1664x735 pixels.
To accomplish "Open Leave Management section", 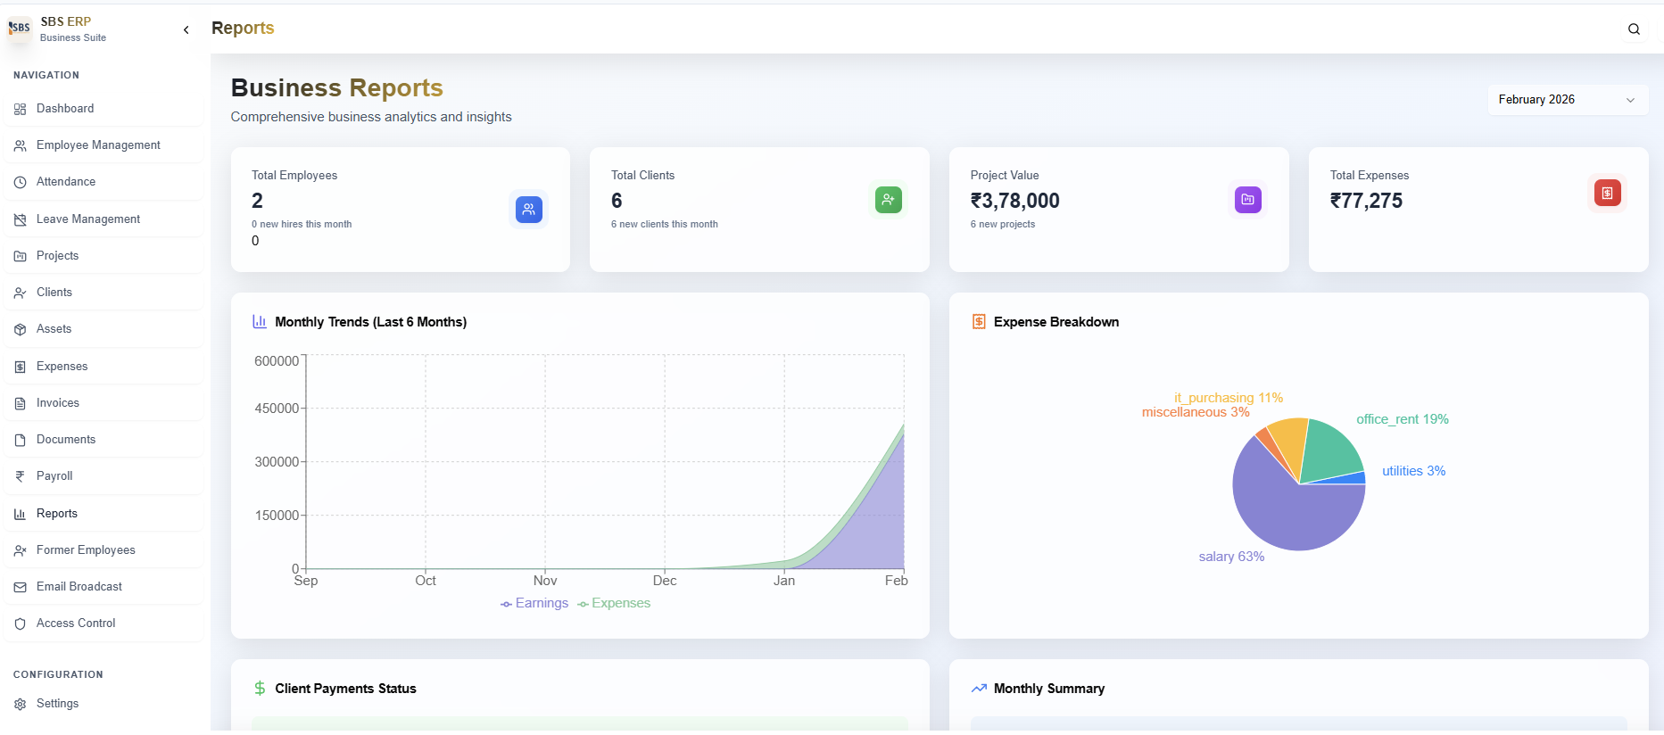I will (103, 219).
